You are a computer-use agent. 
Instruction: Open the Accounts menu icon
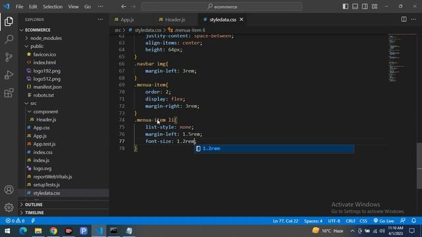tap(9, 190)
